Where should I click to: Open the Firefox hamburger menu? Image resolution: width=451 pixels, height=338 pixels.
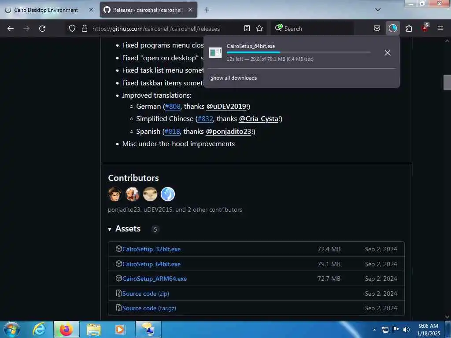(440, 28)
